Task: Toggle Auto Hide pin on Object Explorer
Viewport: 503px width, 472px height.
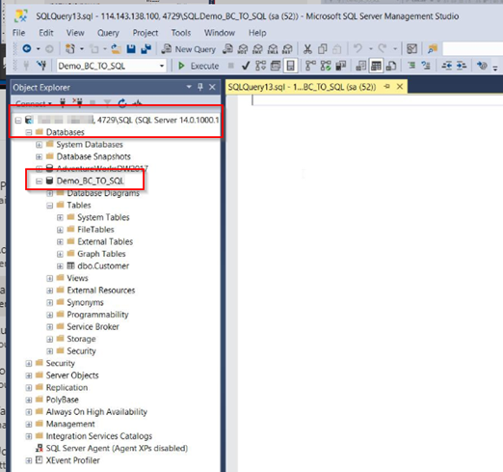Action: pos(200,87)
